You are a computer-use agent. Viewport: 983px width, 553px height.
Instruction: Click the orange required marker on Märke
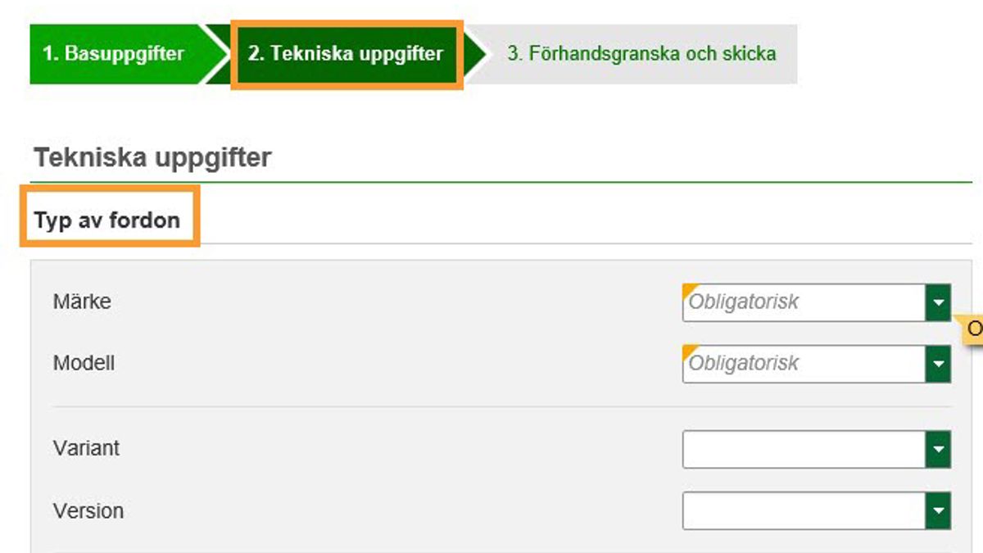coord(687,289)
